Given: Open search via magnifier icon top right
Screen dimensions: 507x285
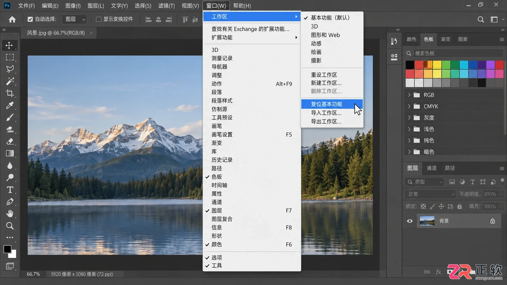Looking at the screenshot, I should (x=481, y=19).
